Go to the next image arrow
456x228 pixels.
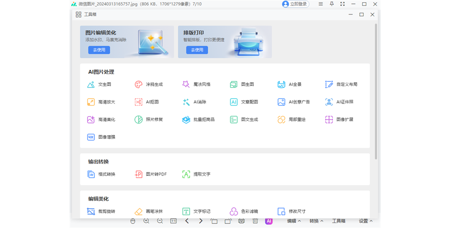[x=201, y=221]
